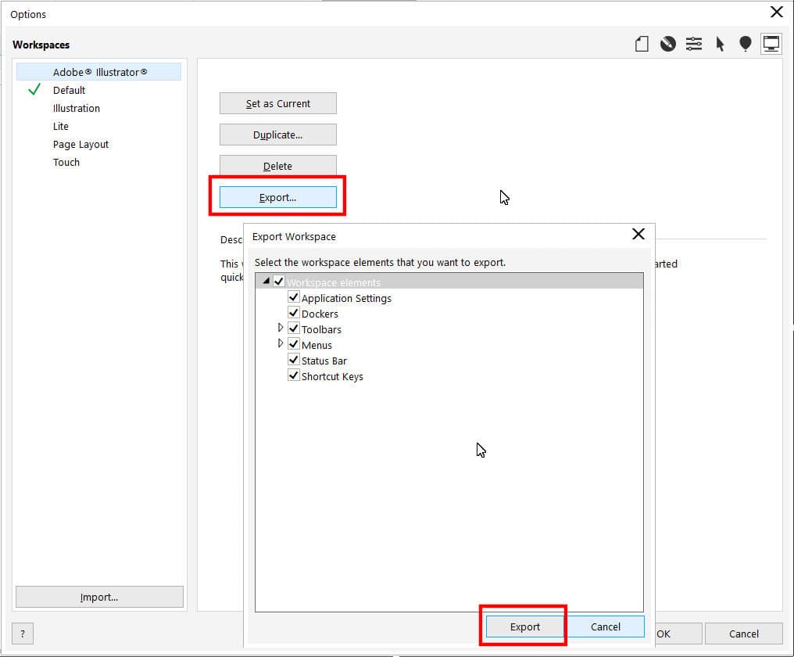
Task: Open Customization sliders icon
Action: pos(694,45)
